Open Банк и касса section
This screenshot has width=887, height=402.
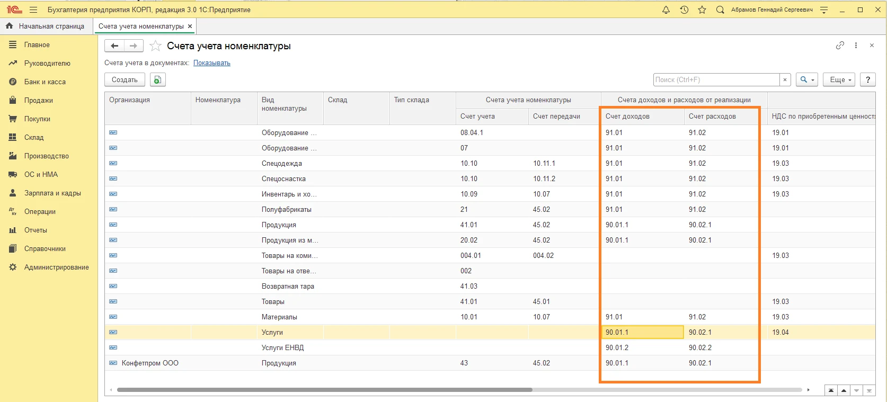click(x=45, y=82)
